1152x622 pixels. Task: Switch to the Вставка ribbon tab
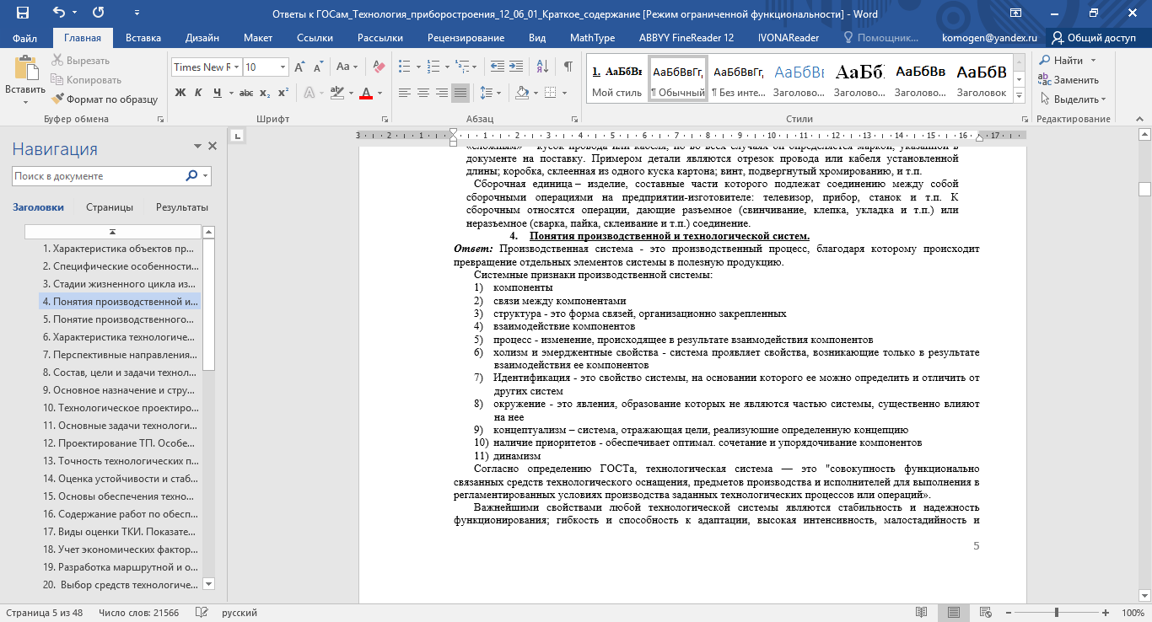tap(143, 38)
